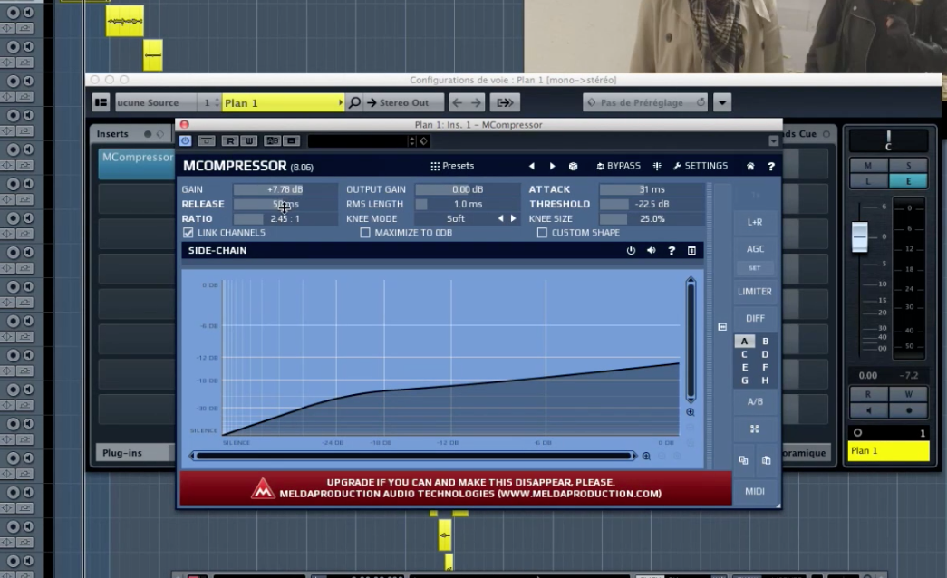Screen dimensions: 947x578
Task: Select preset slot C
Action: (x=744, y=354)
